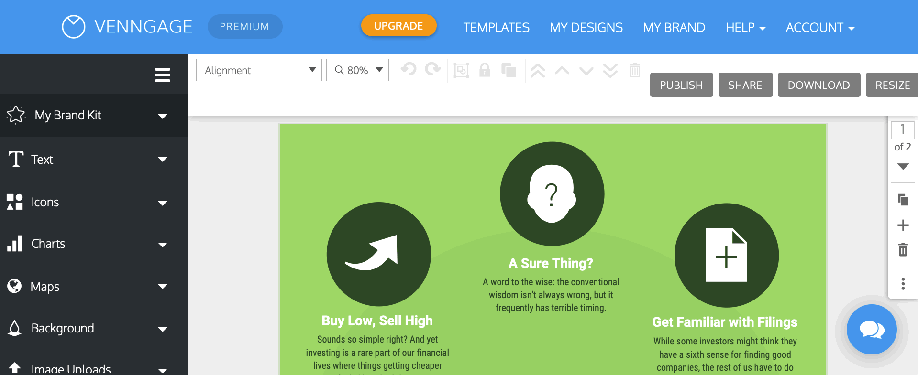Open the page panel three-dots menu
The width and height of the screenshot is (918, 375).
[903, 284]
